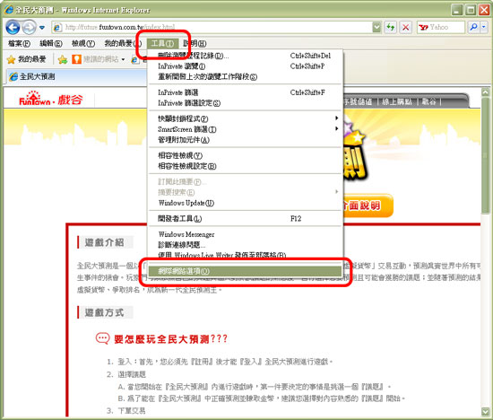Open Favorites with the star icon
The width and height of the screenshot is (493, 420).
pos(27,59)
